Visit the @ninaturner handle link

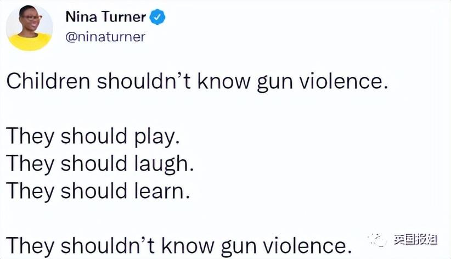[x=105, y=37]
